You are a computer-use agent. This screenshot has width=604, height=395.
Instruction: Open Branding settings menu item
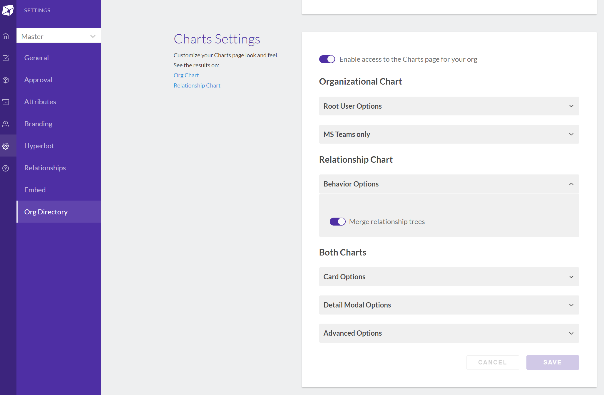pyautogui.click(x=59, y=124)
